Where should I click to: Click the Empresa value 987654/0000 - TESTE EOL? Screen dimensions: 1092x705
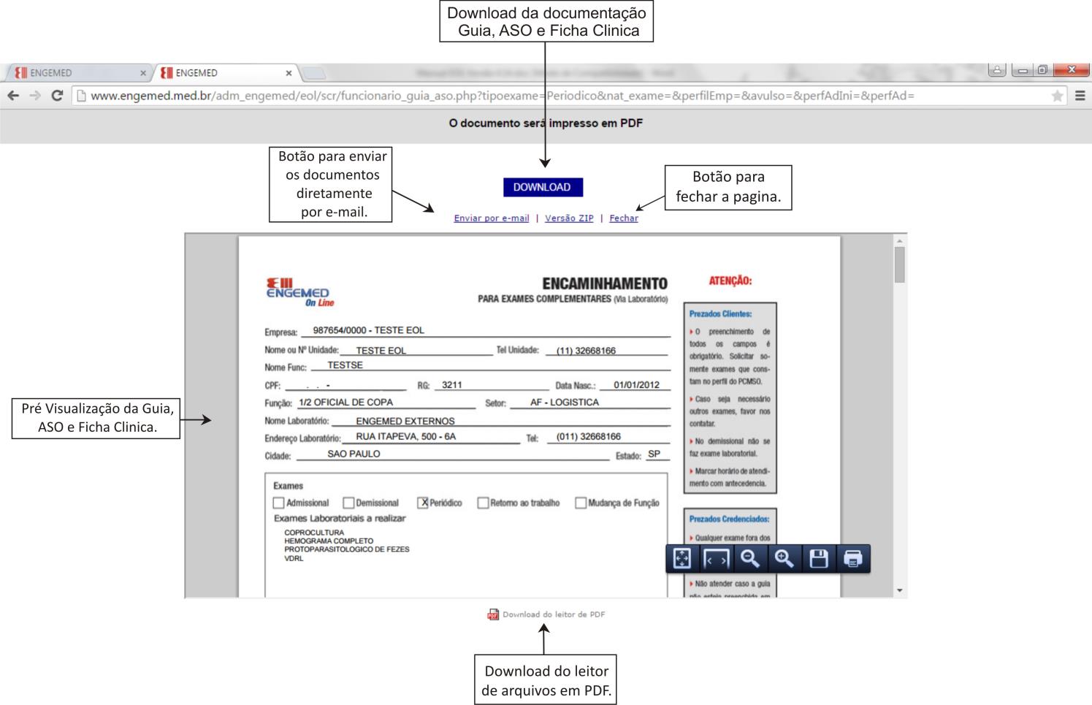coord(368,330)
